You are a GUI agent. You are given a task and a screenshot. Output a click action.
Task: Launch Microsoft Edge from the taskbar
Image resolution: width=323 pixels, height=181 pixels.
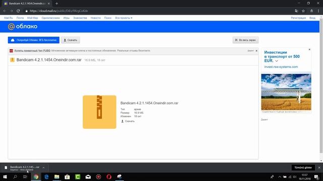pyautogui.click(x=46, y=176)
